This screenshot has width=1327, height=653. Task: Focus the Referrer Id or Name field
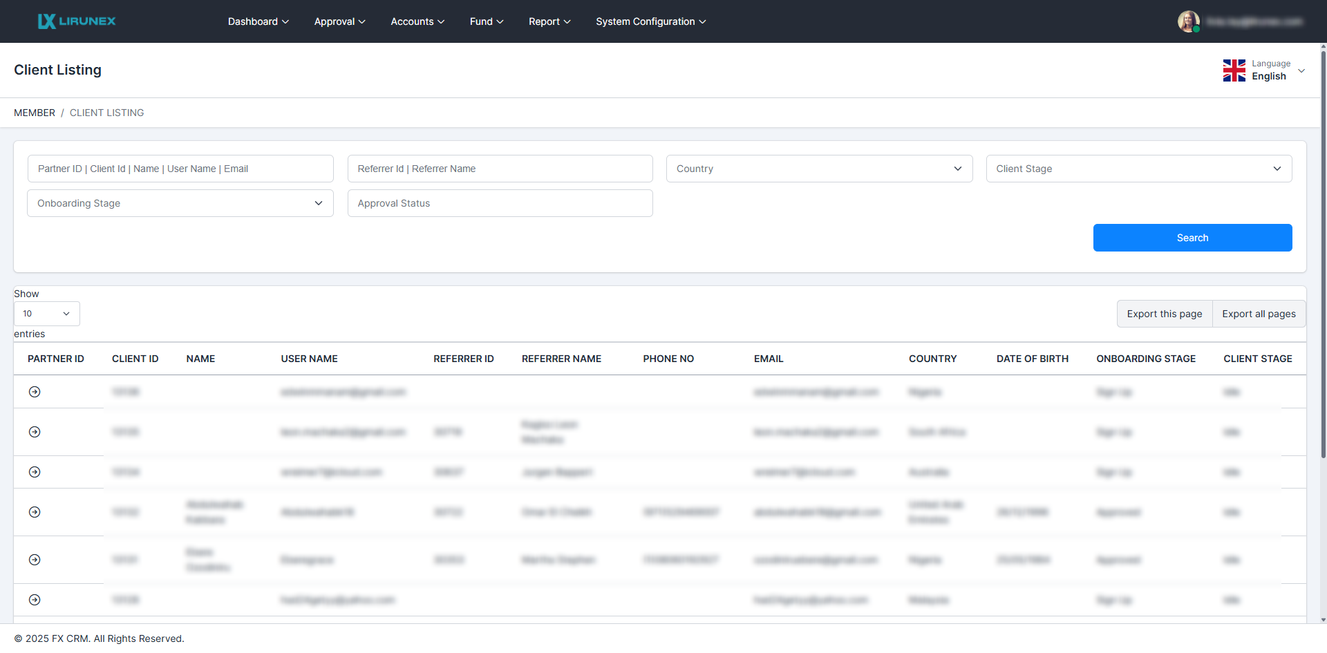pyautogui.click(x=500, y=169)
